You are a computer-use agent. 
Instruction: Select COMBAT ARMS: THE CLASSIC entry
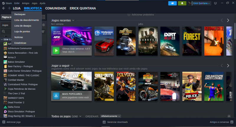click(x=24, y=75)
